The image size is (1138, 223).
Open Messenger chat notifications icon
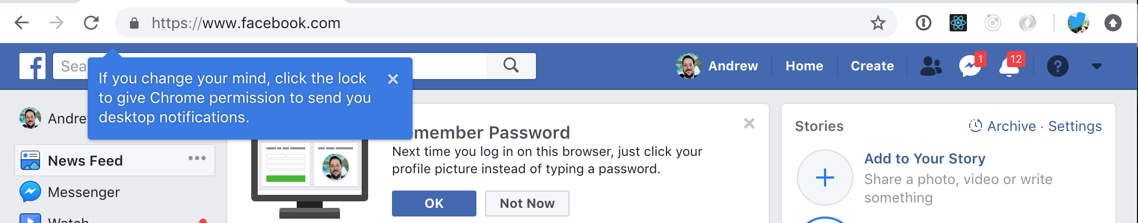(x=971, y=66)
